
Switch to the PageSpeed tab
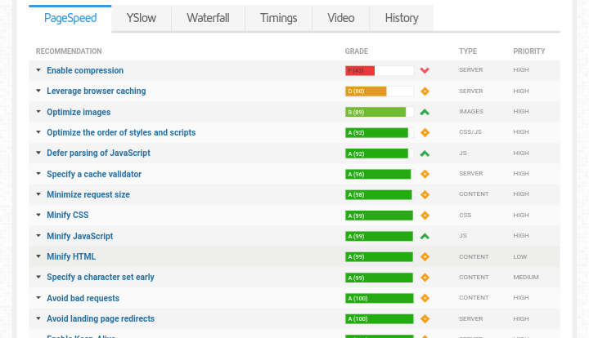70,18
